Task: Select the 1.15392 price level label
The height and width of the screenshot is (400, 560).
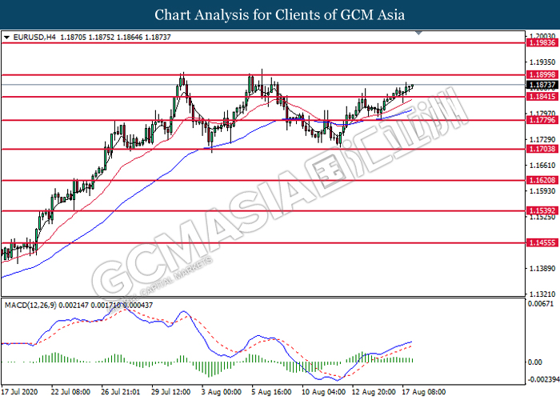Action: pos(542,210)
